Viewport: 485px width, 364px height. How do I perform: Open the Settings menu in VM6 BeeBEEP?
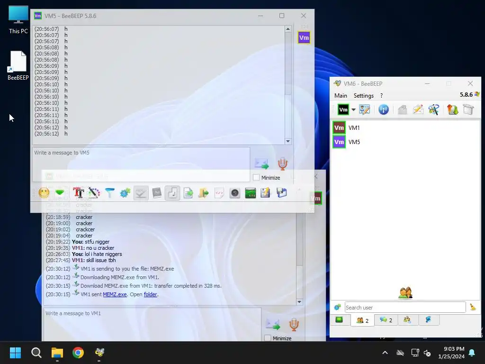coord(363,96)
